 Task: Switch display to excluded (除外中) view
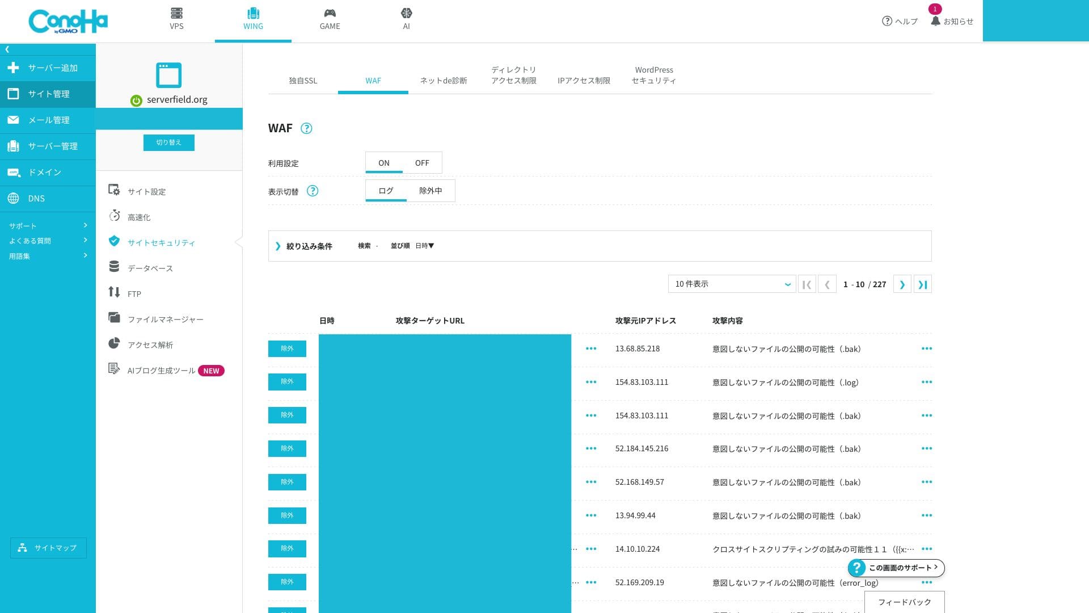click(x=430, y=191)
